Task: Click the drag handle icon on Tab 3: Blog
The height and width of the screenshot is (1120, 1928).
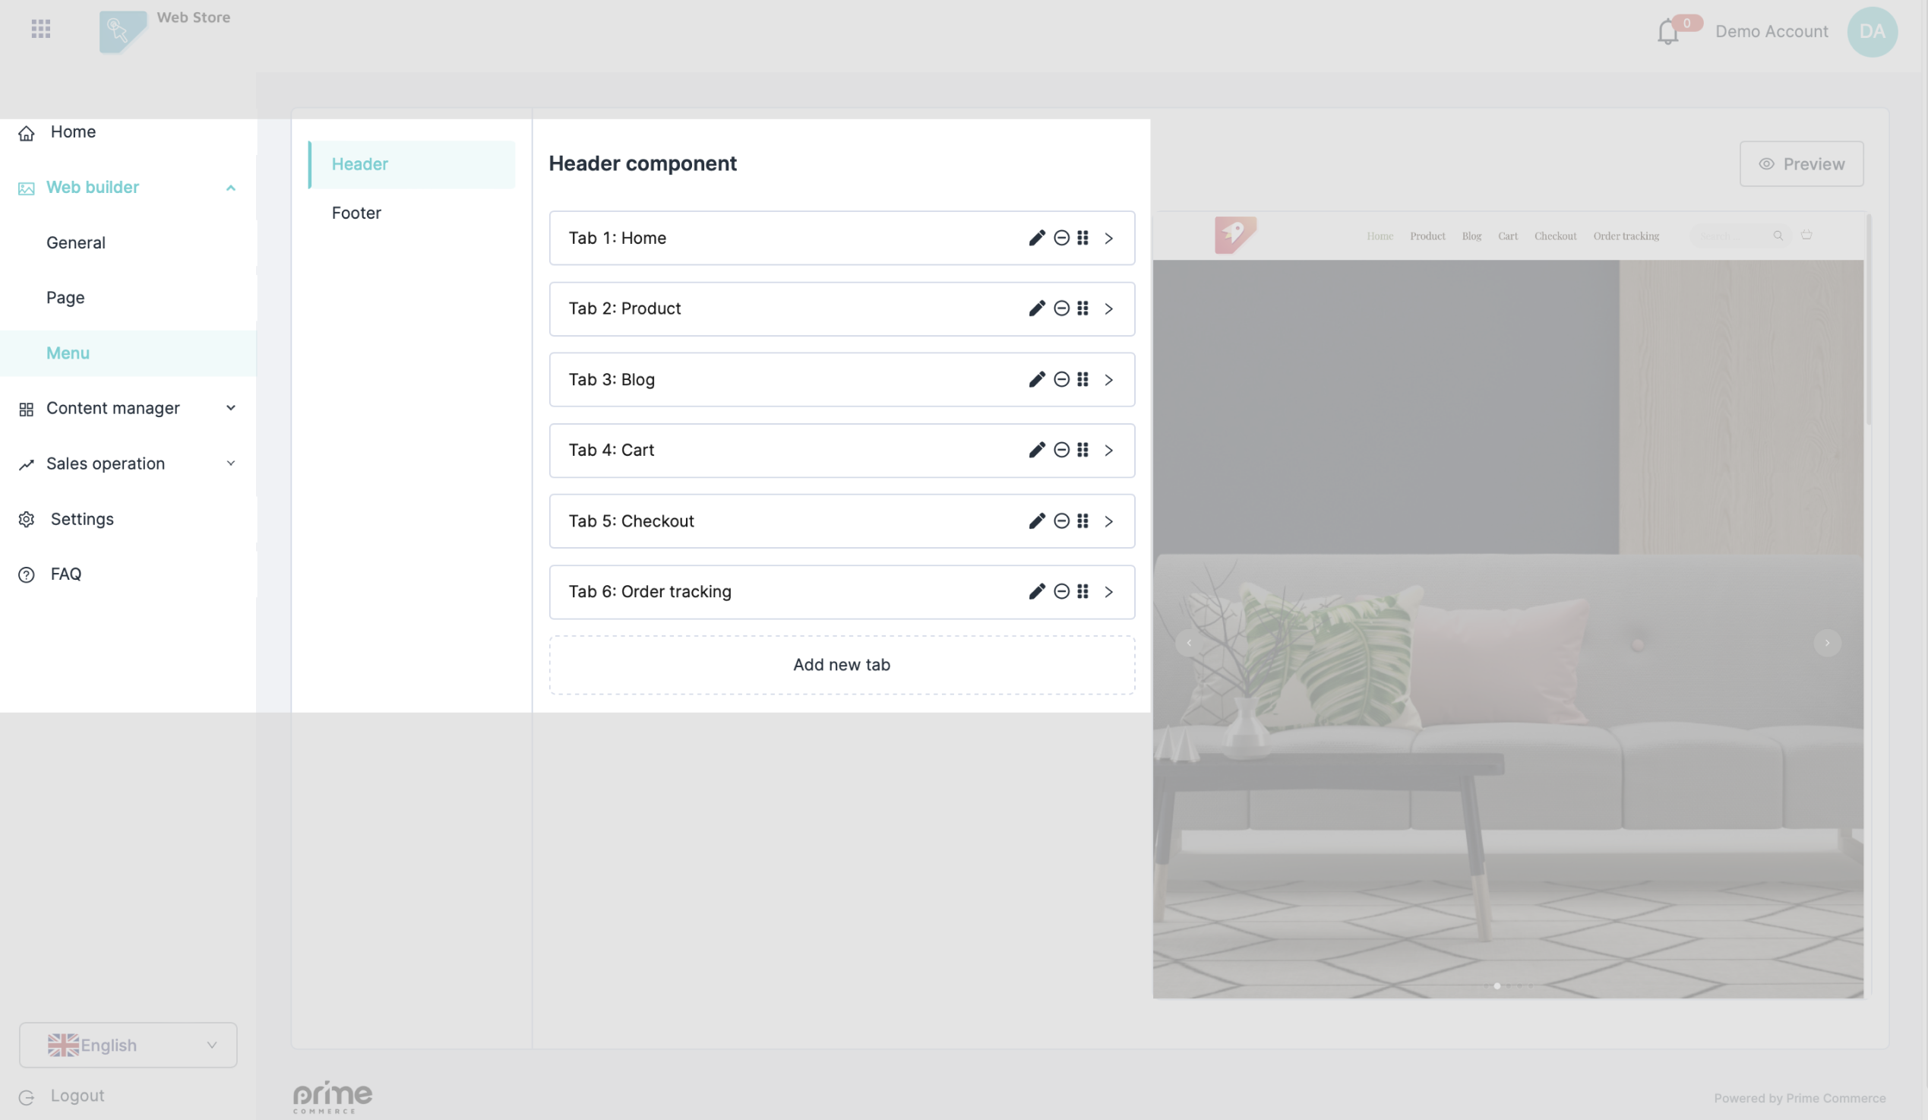Action: 1083,379
